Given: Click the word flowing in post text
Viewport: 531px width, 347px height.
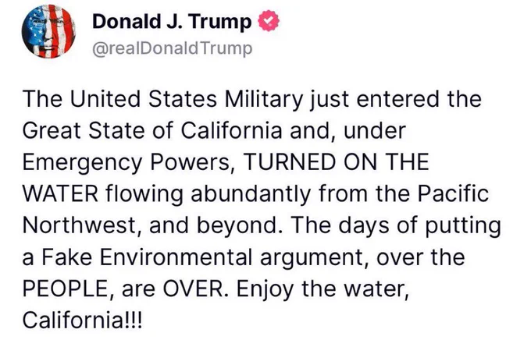Looking at the screenshot, I should pos(144,194).
